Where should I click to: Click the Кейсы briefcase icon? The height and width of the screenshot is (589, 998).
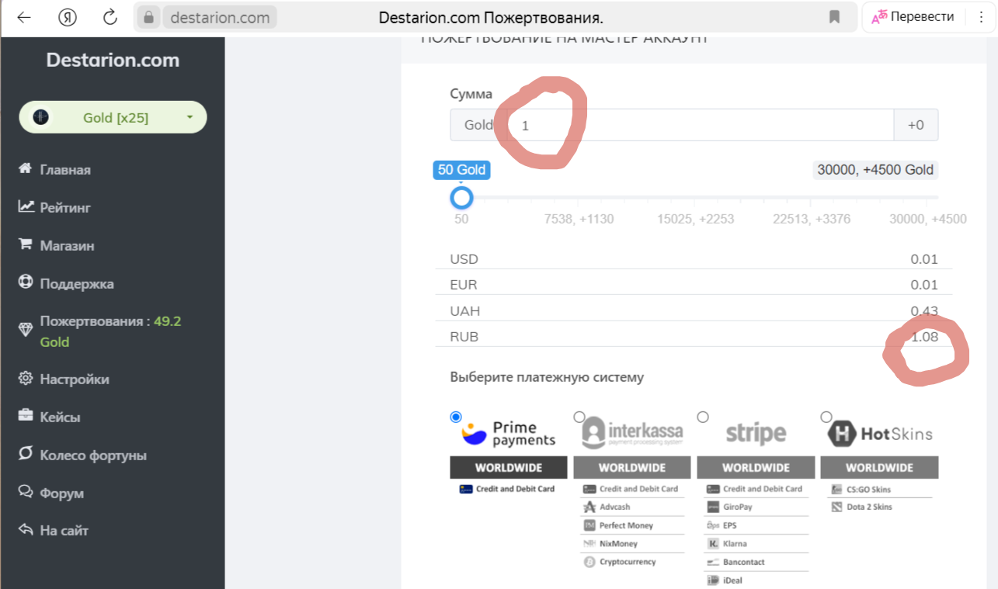point(26,416)
